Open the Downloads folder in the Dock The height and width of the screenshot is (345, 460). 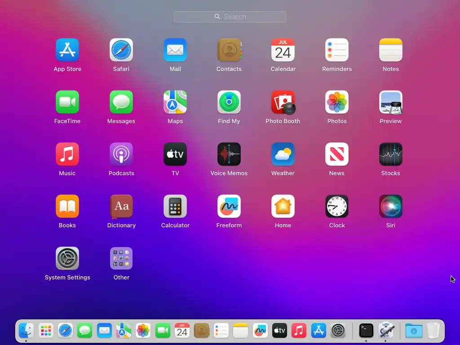tap(414, 331)
